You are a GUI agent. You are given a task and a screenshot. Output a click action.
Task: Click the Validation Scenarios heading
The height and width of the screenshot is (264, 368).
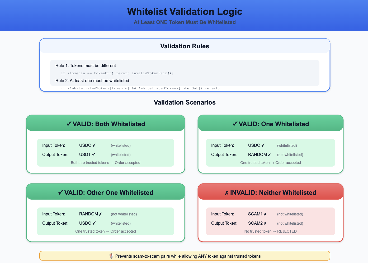pyautogui.click(x=185, y=102)
